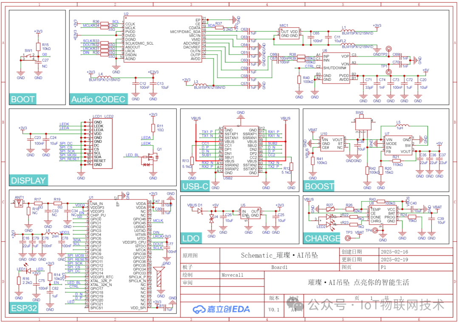Select the R21 110kΩ feedback resistor
Image resolution: width=459 pixels, height=323 pixels.
[397, 161]
